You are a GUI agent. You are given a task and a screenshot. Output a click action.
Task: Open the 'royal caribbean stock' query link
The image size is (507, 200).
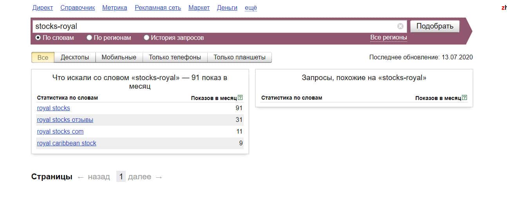67,143
